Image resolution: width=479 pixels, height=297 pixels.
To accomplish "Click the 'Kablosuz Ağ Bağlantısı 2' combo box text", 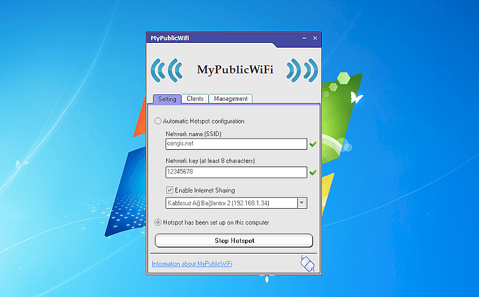I will coord(218,203).
